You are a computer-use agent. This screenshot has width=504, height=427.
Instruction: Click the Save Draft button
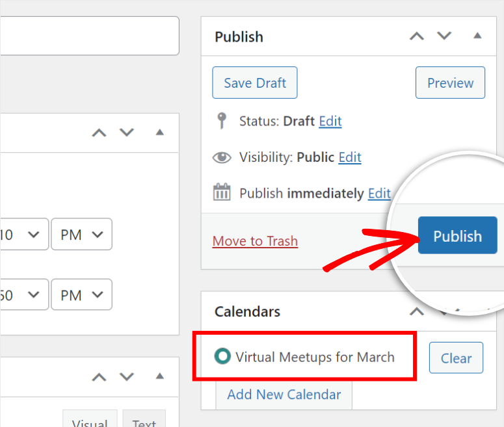[x=255, y=83]
